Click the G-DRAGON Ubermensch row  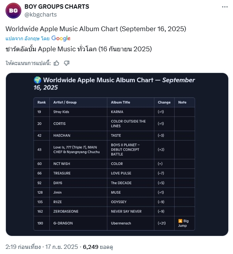(x=114, y=223)
